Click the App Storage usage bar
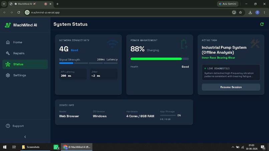 pos(168,116)
